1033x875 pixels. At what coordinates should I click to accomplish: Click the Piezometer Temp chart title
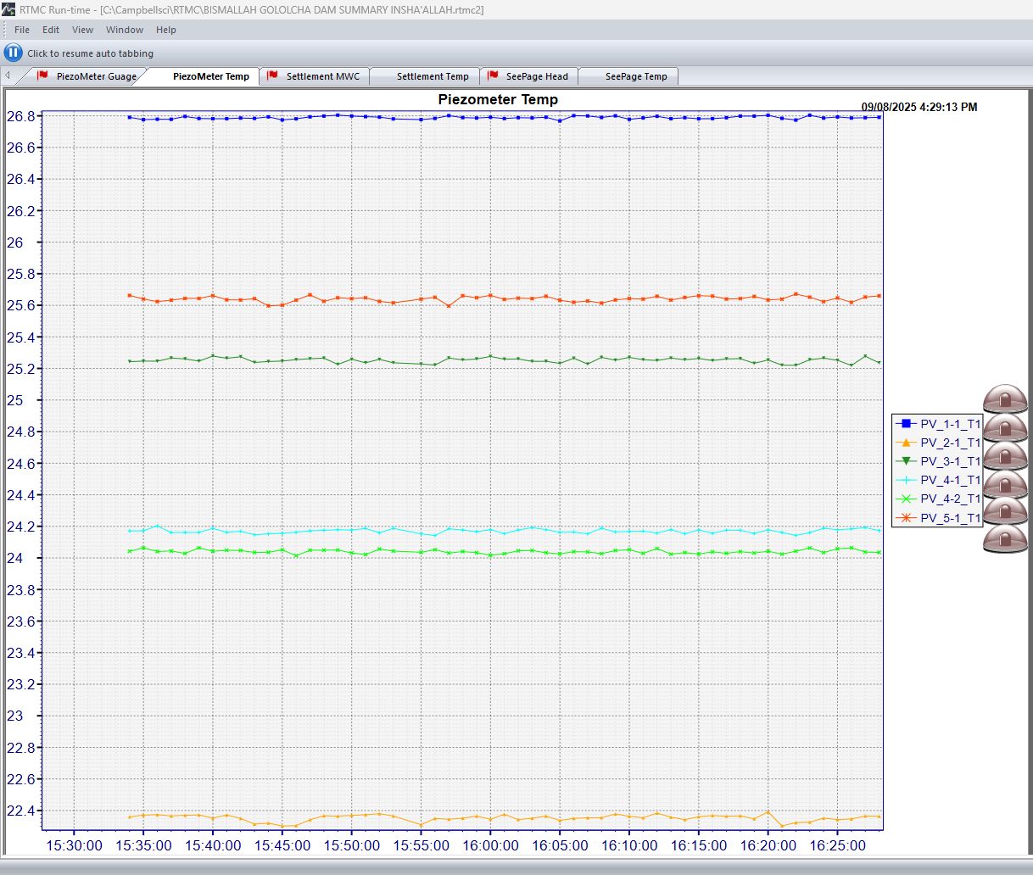(x=498, y=99)
